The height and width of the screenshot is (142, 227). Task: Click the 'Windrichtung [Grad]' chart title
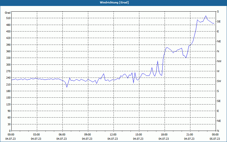[114, 3]
